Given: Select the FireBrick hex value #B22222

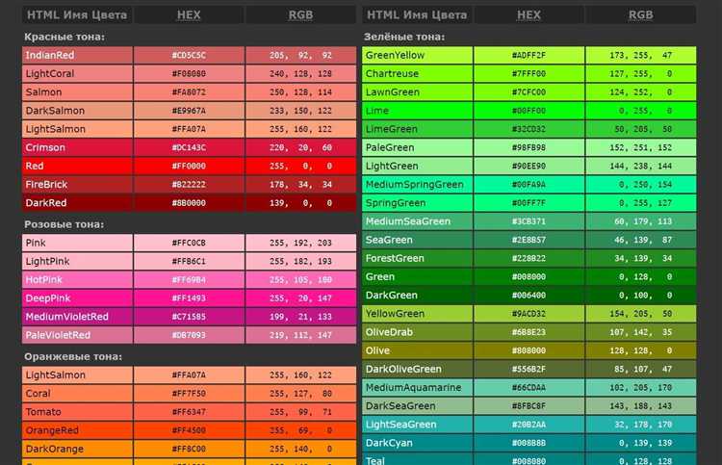Looking at the screenshot, I should coord(189,185).
